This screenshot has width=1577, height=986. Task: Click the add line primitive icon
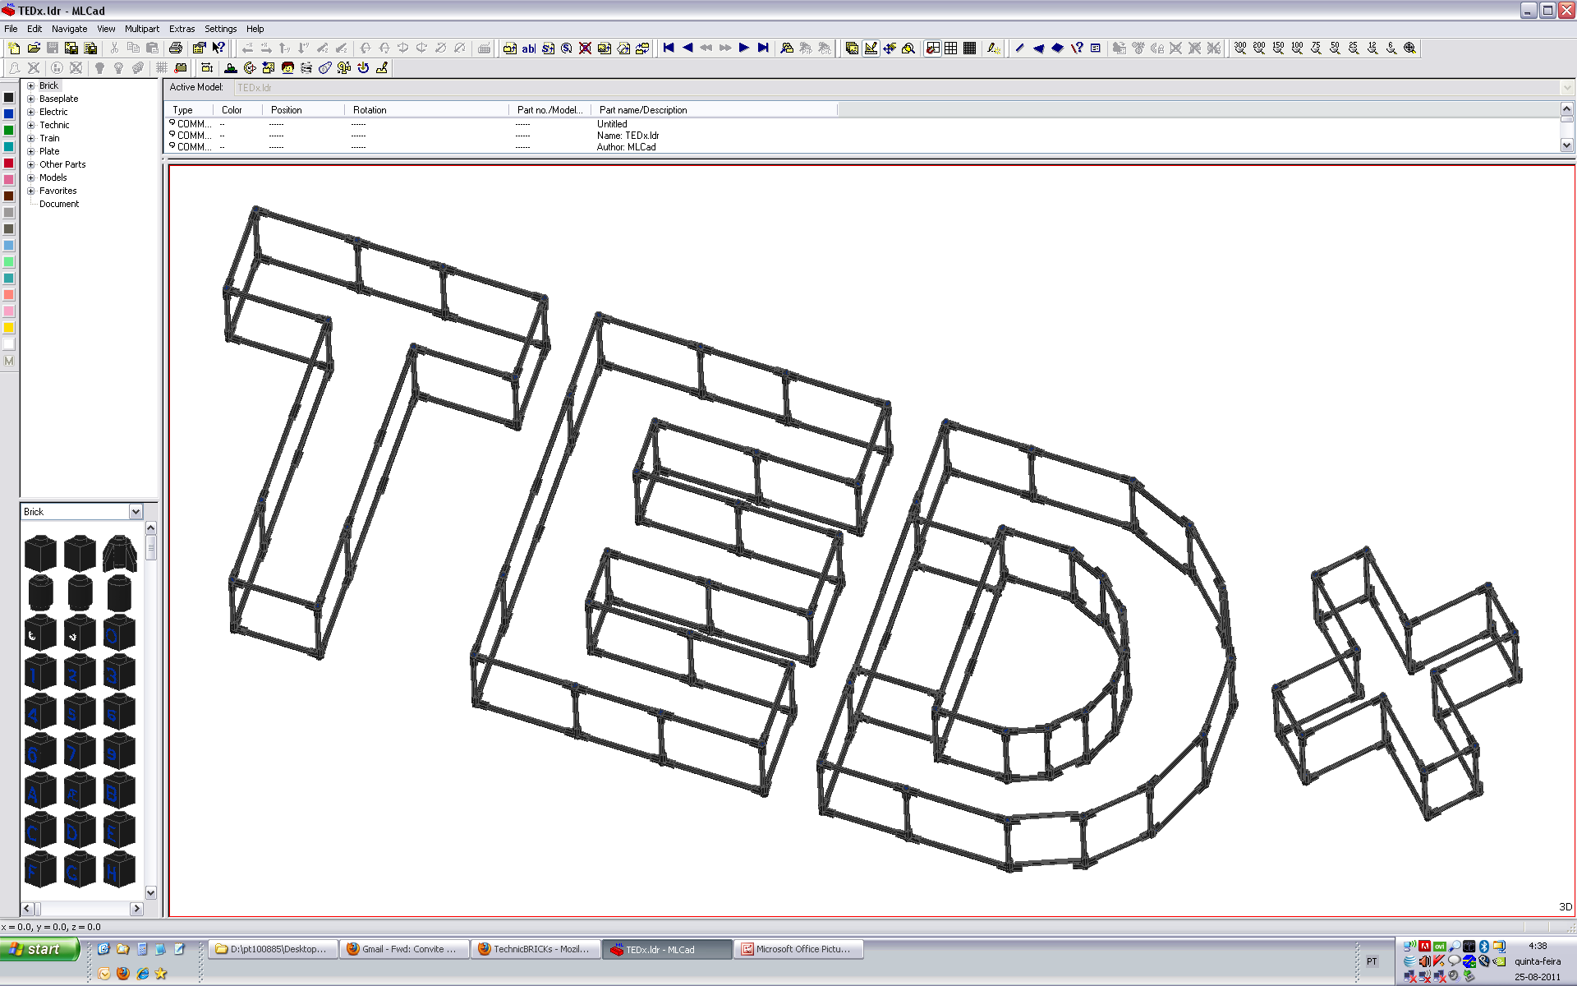click(x=1019, y=48)
